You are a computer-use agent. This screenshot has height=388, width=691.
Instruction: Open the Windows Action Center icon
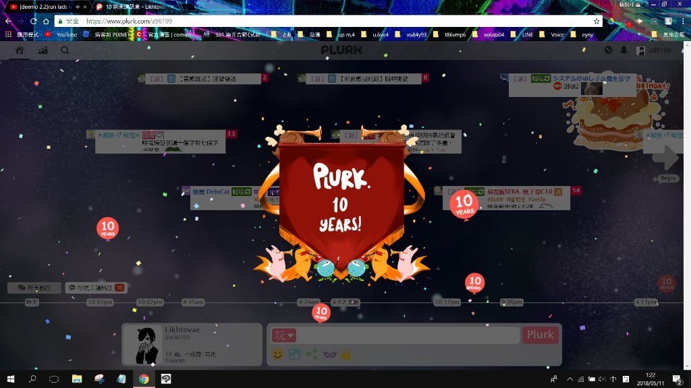click(x=678, y=379)
